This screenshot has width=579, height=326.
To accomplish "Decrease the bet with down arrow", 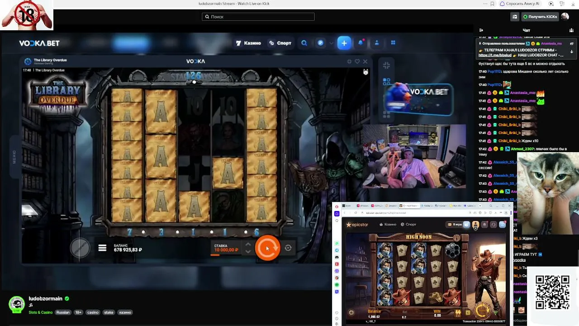I will point(248,251).
